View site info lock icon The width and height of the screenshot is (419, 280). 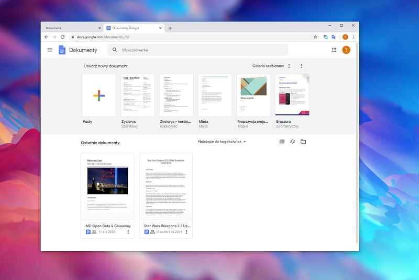(x=72, y=37)
